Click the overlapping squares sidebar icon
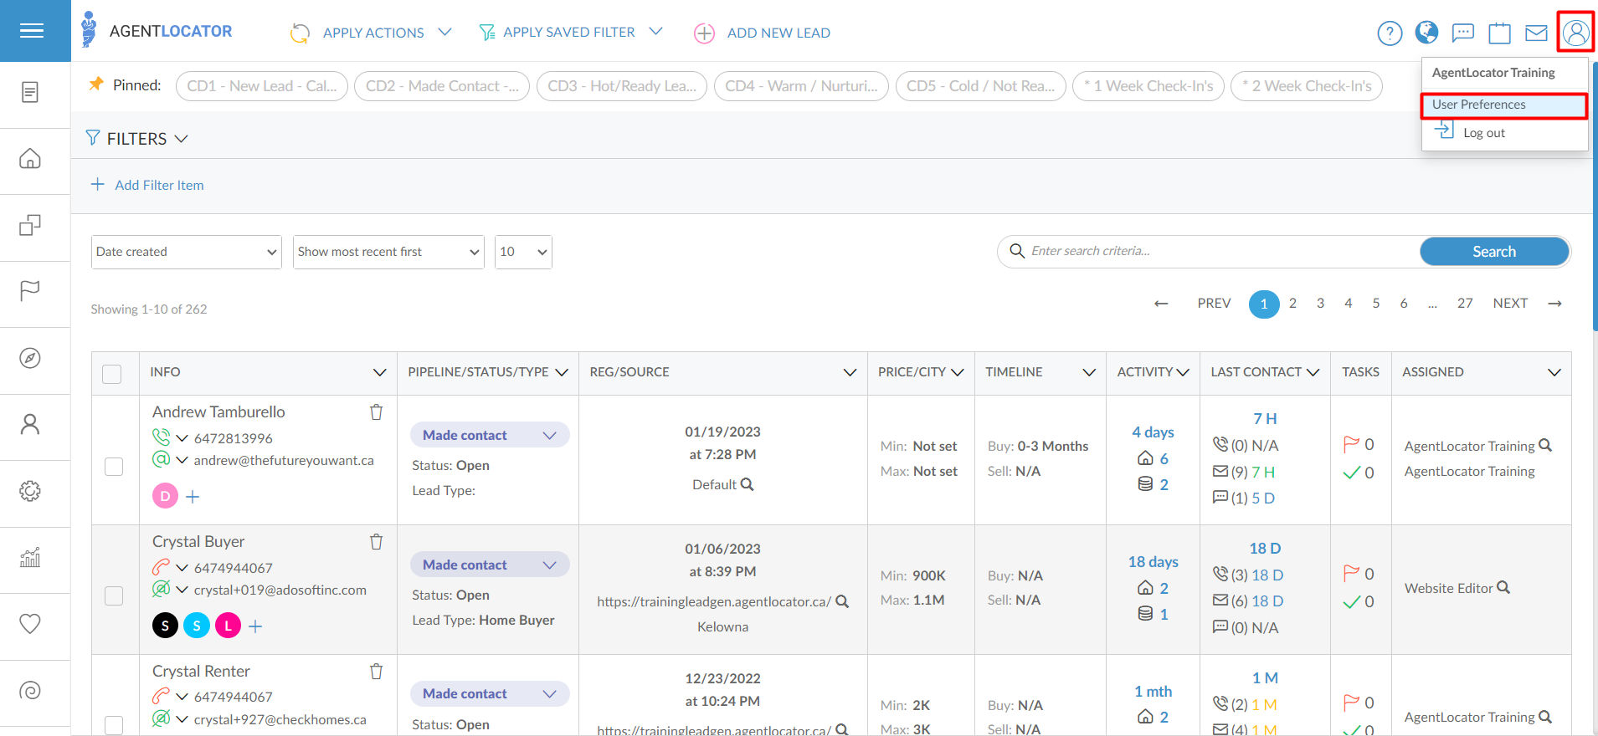Viewport: 1598px width, 736px height. coord(30,225)
